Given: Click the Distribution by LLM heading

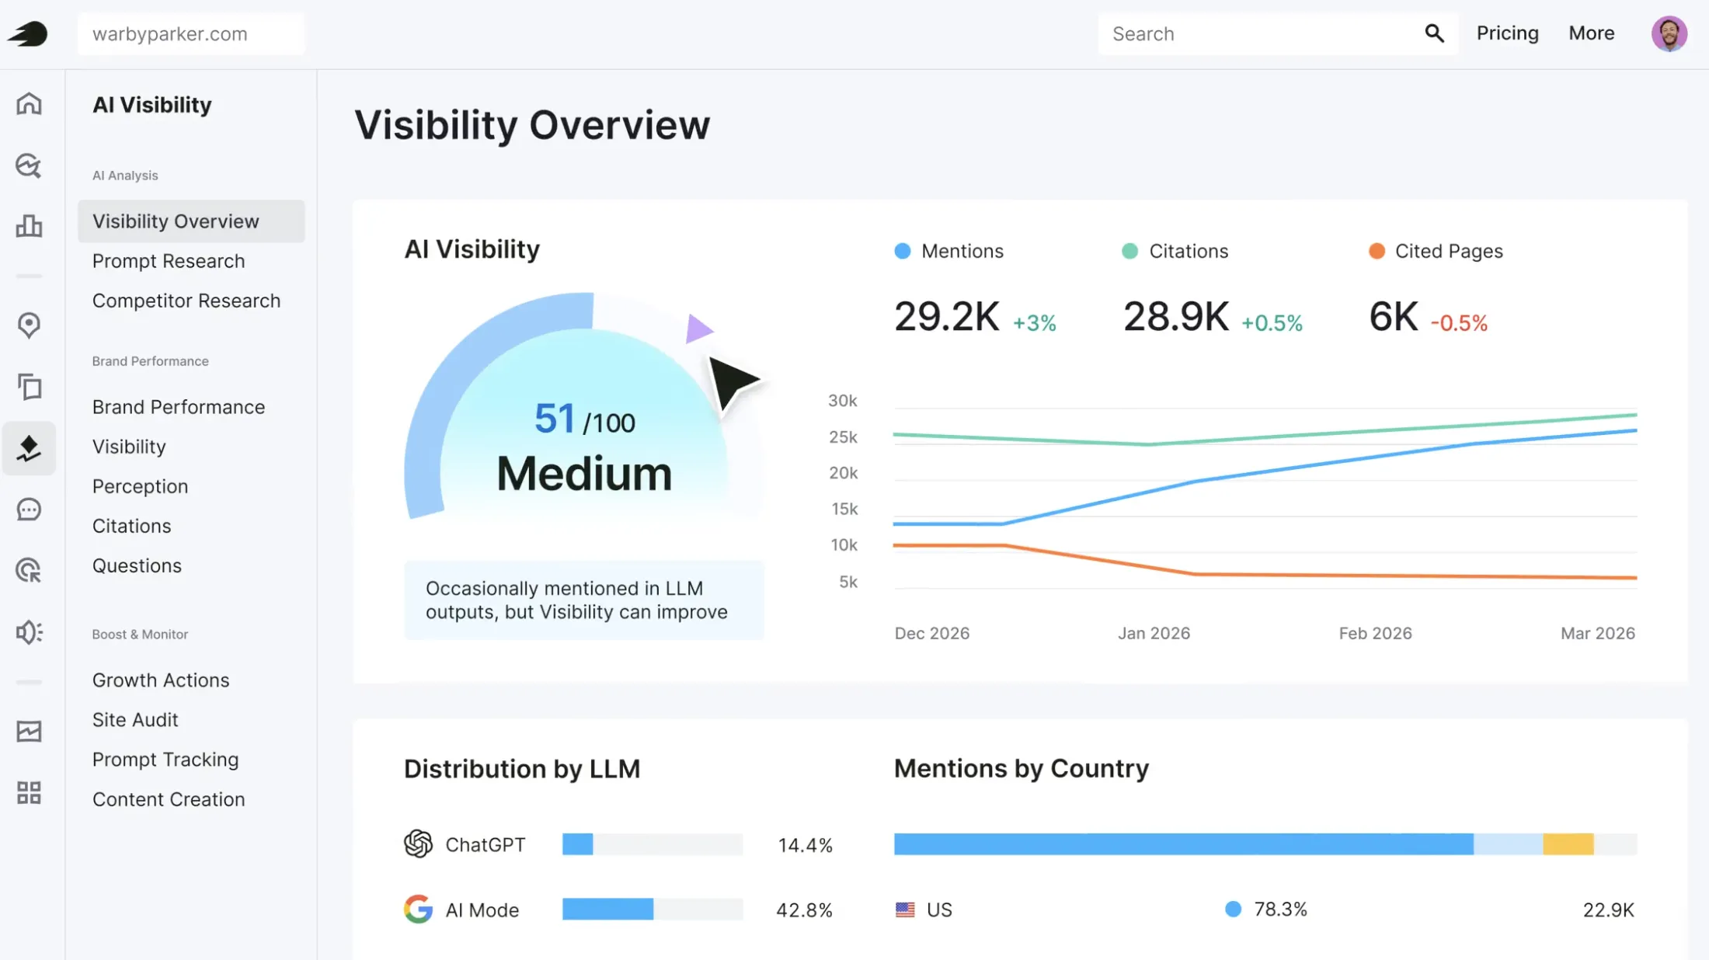Looking at the screenshot, I should (522, 769).
